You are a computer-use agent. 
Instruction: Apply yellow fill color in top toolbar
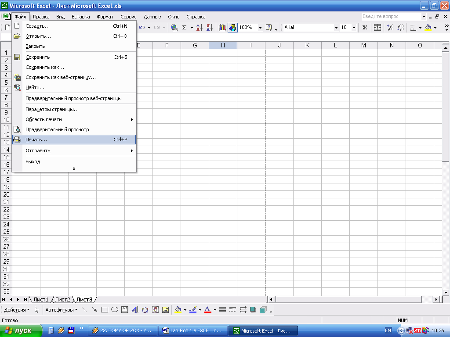(x=428, y=28)
